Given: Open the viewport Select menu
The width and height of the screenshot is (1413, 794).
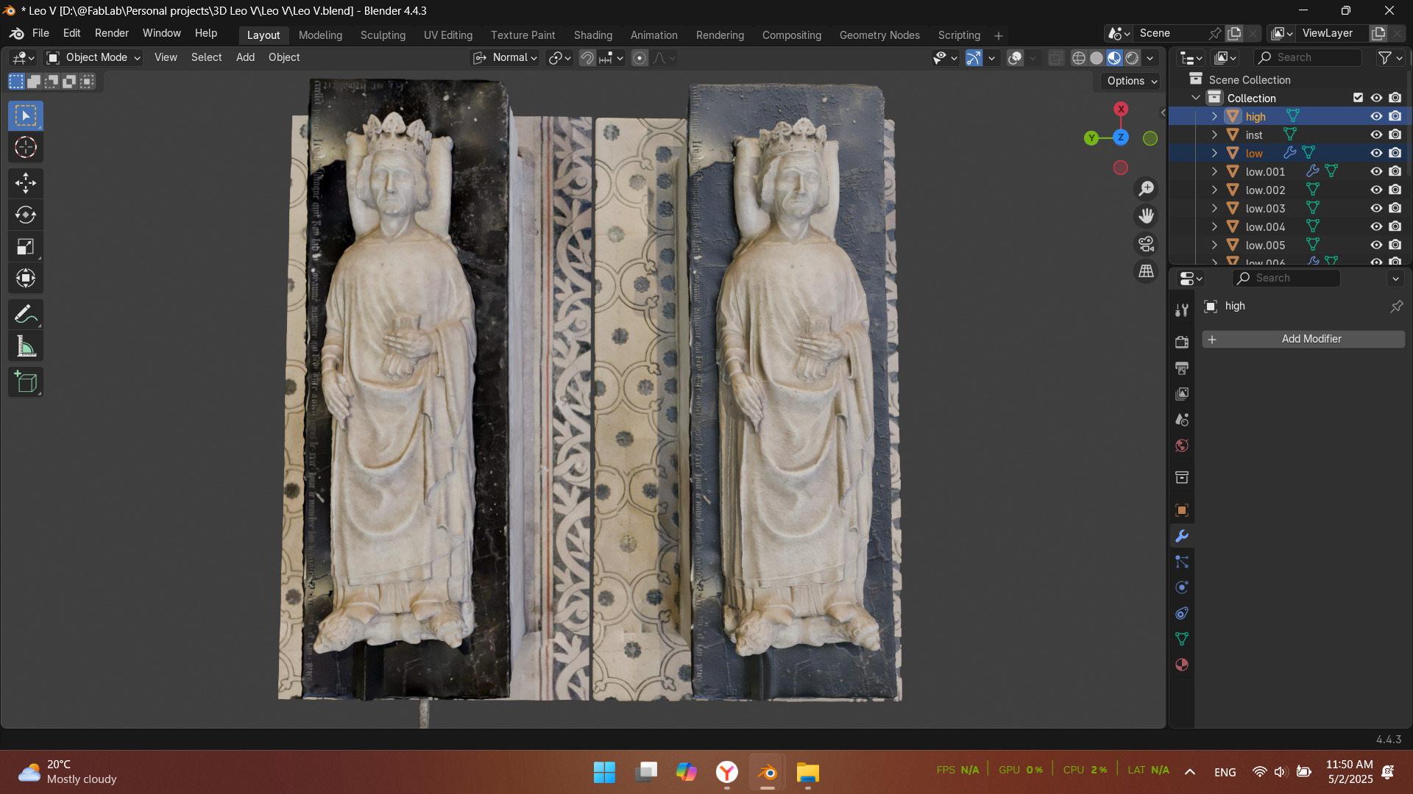Looking at the screenshot, I should click(206, 57).
